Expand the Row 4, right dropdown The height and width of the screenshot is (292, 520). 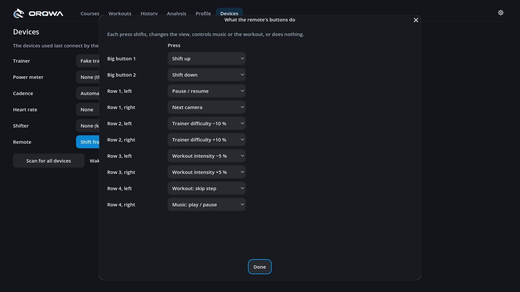coord(207,204)
